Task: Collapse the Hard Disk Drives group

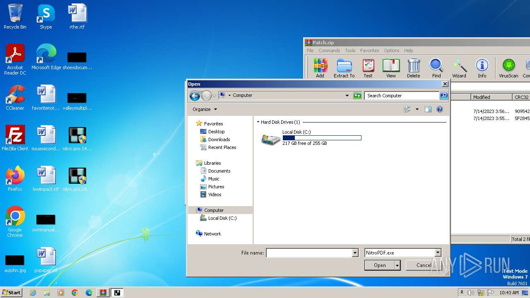Action: (258, 122)
